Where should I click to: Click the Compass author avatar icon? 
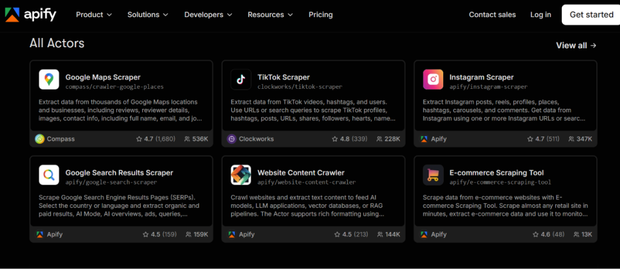point(39,139)
